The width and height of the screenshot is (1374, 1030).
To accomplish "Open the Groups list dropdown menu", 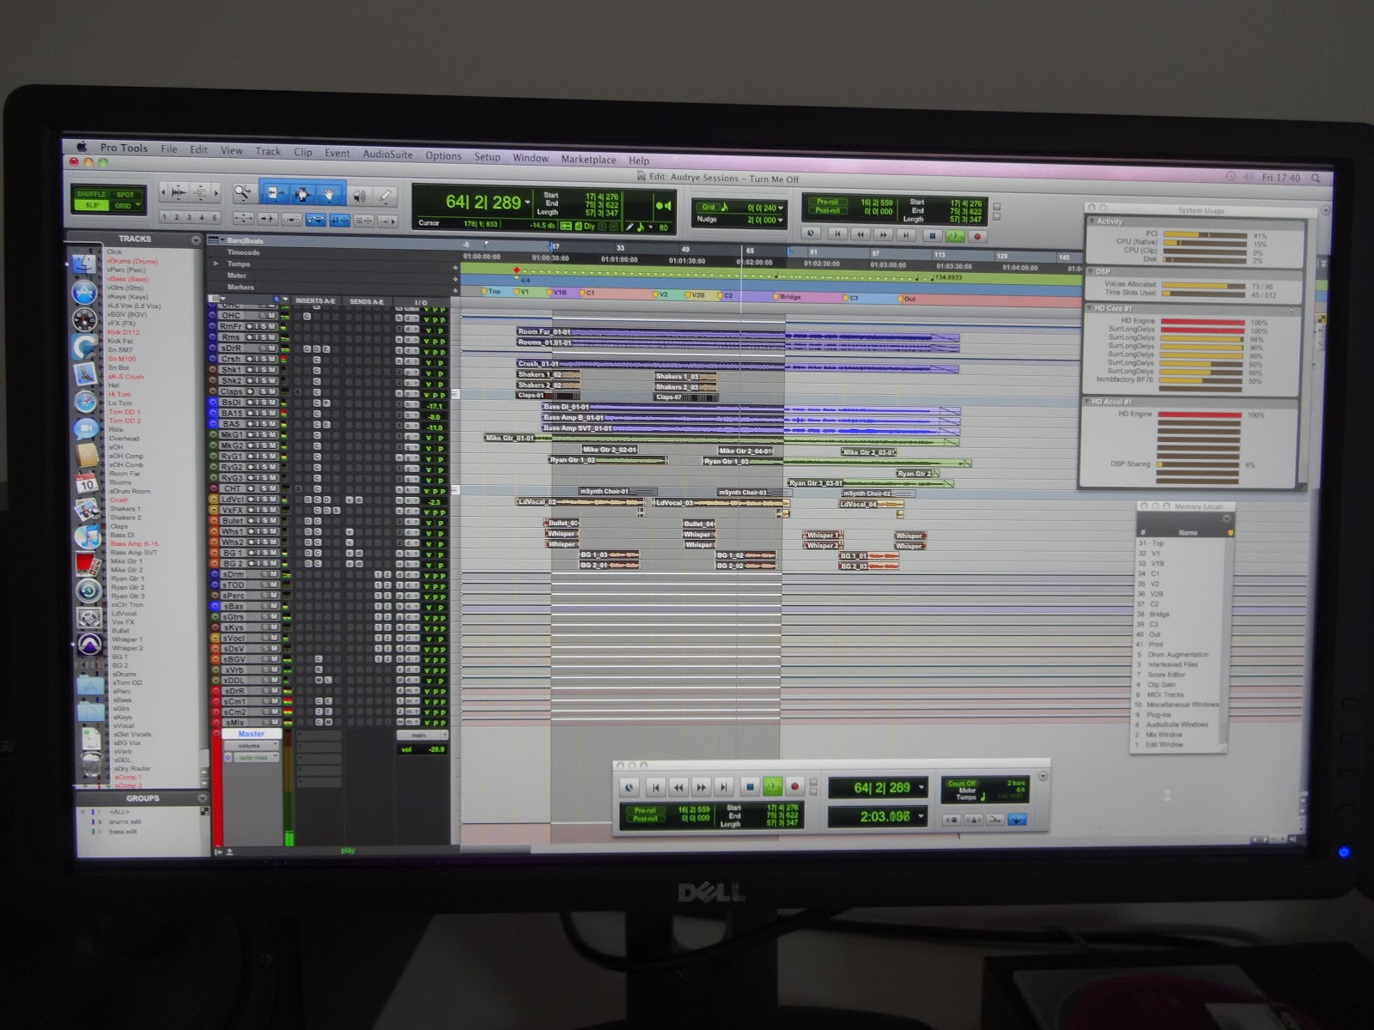I will coord(203,798).
